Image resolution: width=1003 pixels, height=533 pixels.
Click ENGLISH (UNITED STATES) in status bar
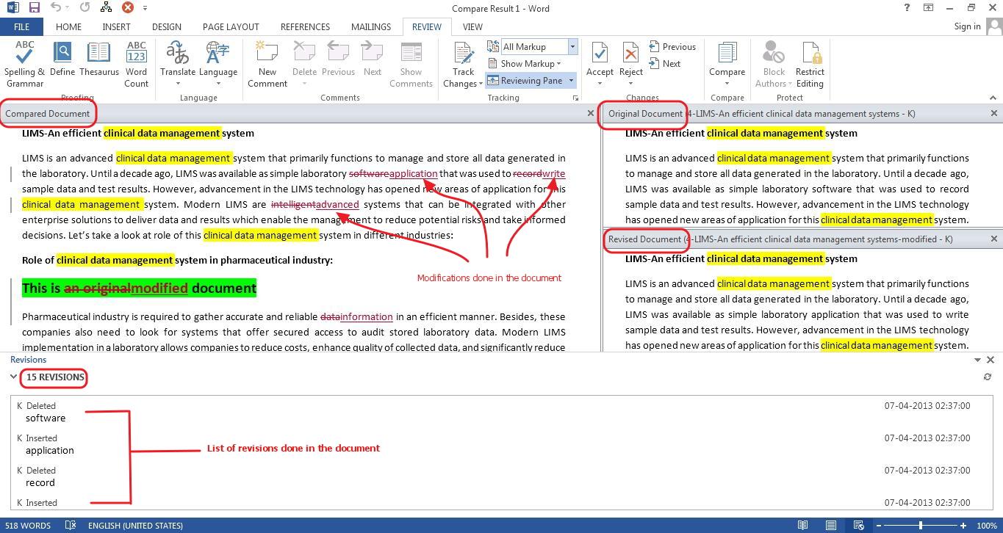pos(134,525)
